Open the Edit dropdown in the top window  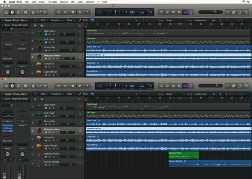coord(44,20)
